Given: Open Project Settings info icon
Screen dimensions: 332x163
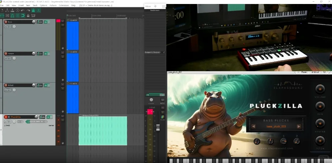Looking at the screenshot, I should click(18, 10).
